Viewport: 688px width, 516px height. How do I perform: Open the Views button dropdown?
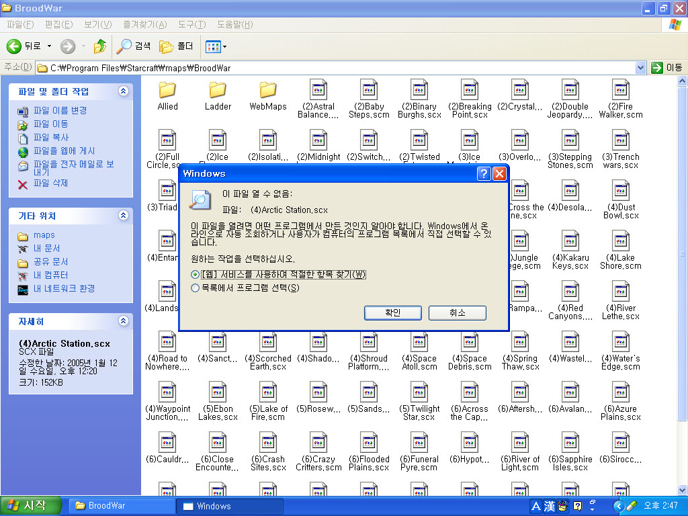[x=224, y=46]
